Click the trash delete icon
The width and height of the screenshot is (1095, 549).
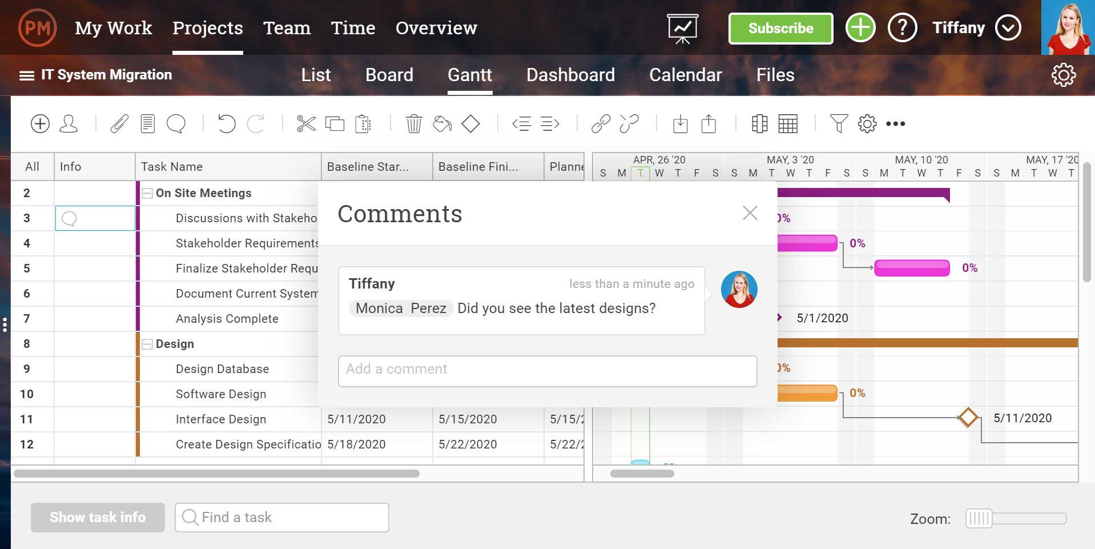pyautogui.click(x=414, y=123)
